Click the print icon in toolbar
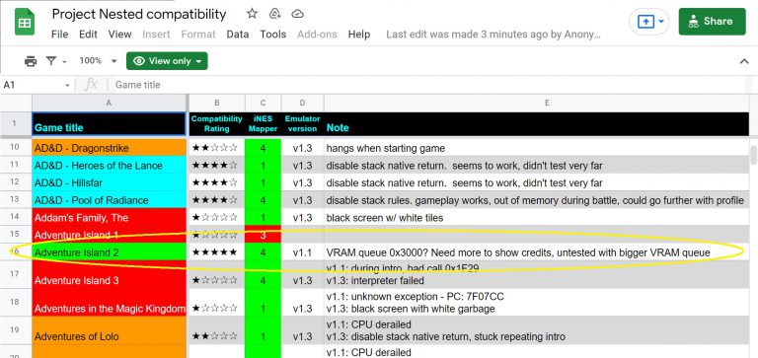 pyautogui.click(x=31, y=61)
